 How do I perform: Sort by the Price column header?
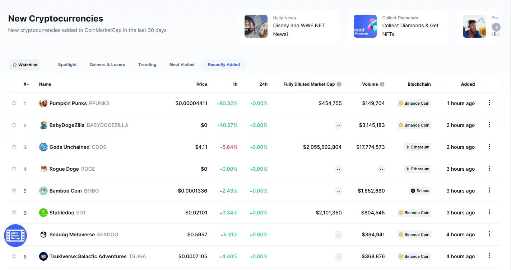point(202,84)
